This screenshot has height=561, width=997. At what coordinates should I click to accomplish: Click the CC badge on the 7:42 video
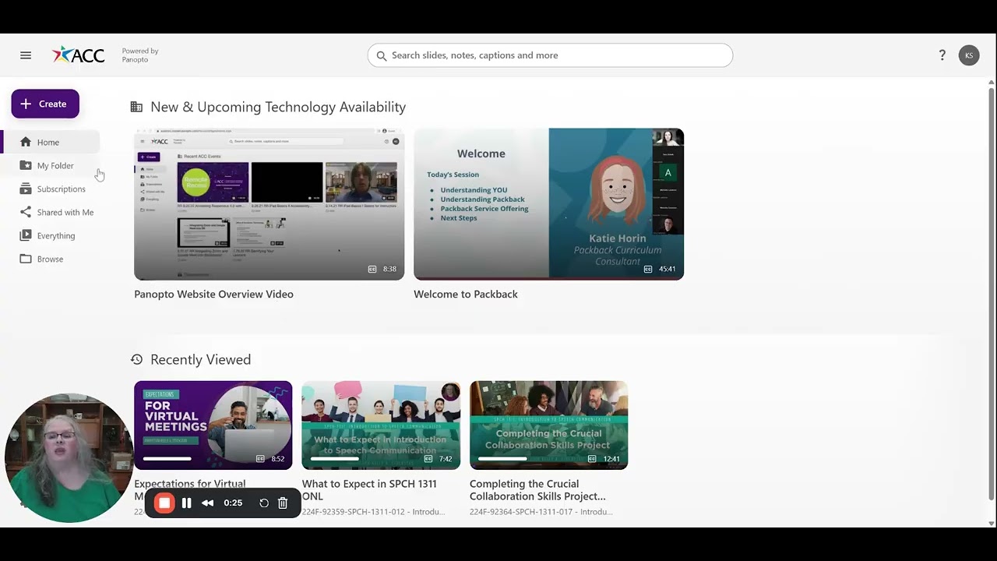428,459
